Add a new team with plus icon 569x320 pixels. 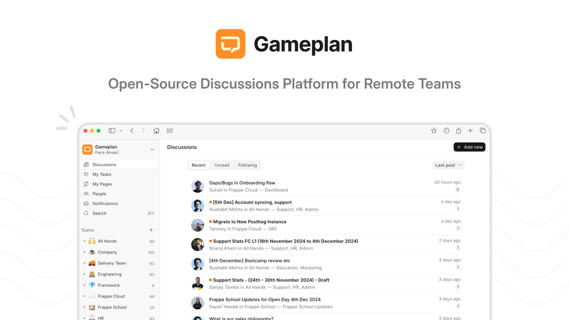(x=151, y=230)
